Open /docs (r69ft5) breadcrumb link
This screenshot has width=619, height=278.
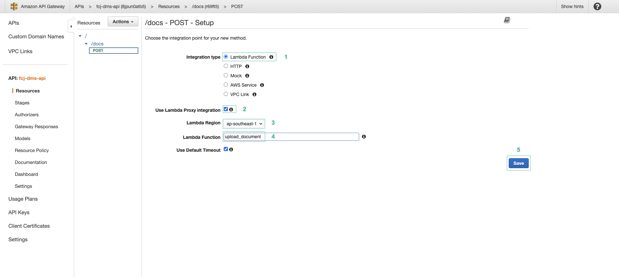[x=205, y=6]
